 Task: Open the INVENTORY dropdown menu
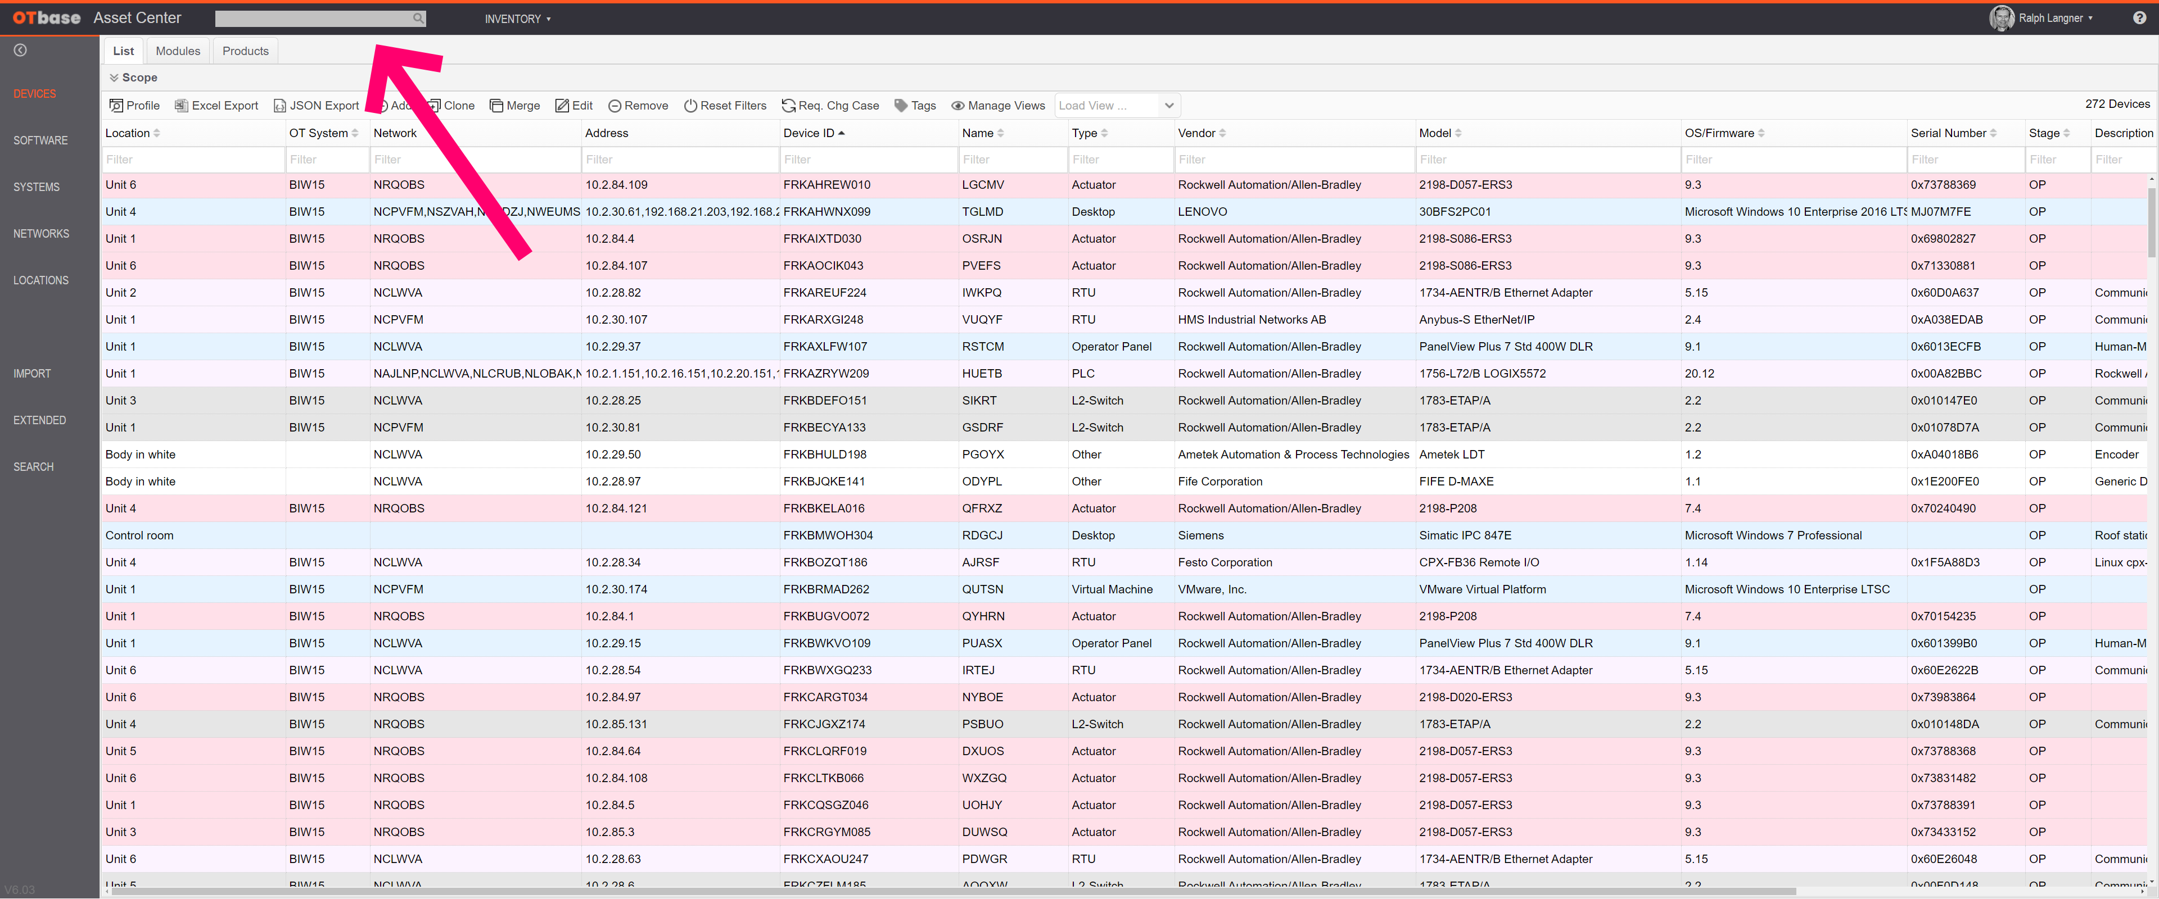[517, 19]
